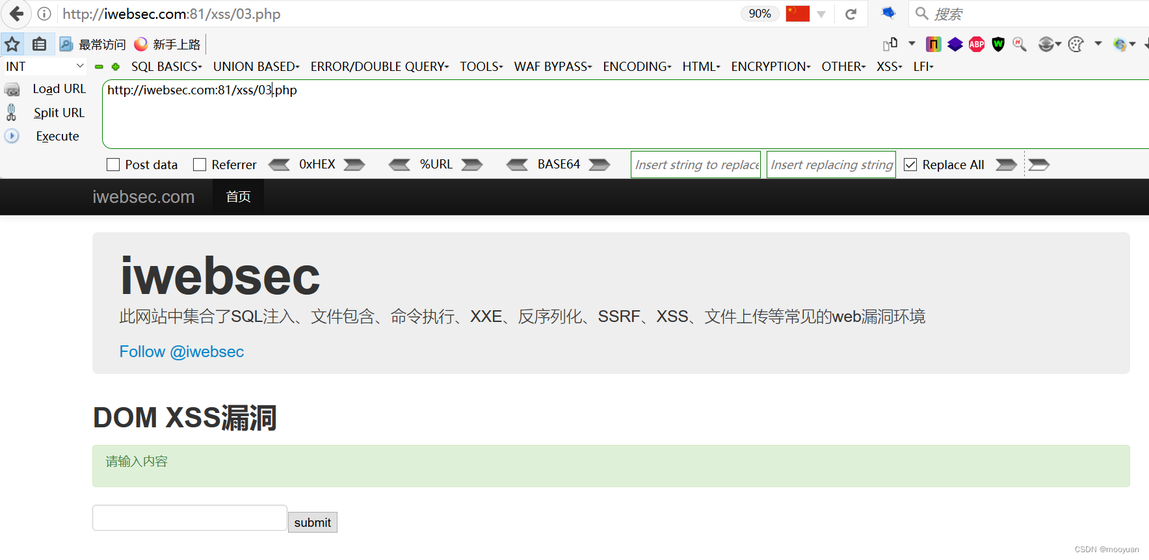Click the Execute play icon
The height and width of the screenshot is (560, 1149).
12,136
